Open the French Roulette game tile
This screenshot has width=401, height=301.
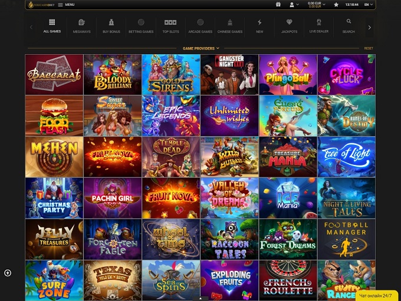pos(288,280)
